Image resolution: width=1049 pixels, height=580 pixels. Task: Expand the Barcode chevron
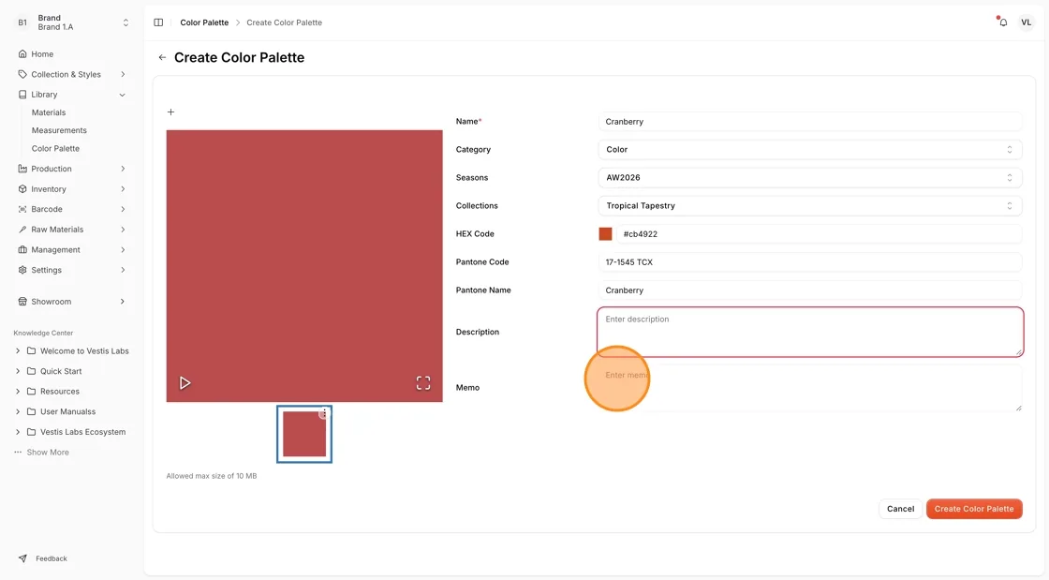coord(123,209)
